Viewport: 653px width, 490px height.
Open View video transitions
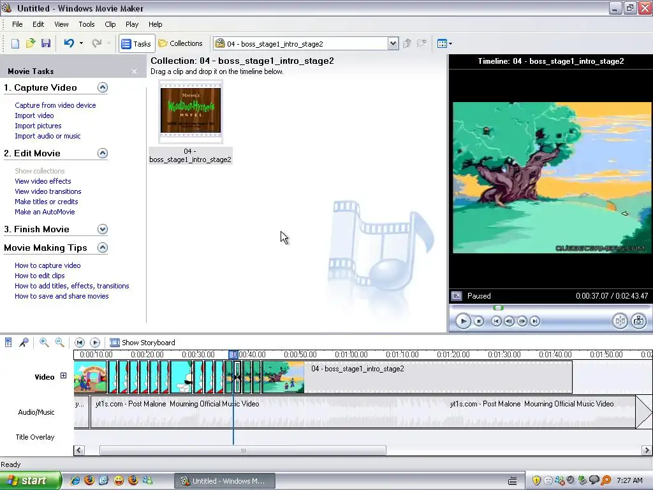[48, 191]
